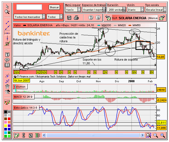Viewport: 169px width, 142px height.
Task: Open the question mark help icon
Action: (91, 17)
